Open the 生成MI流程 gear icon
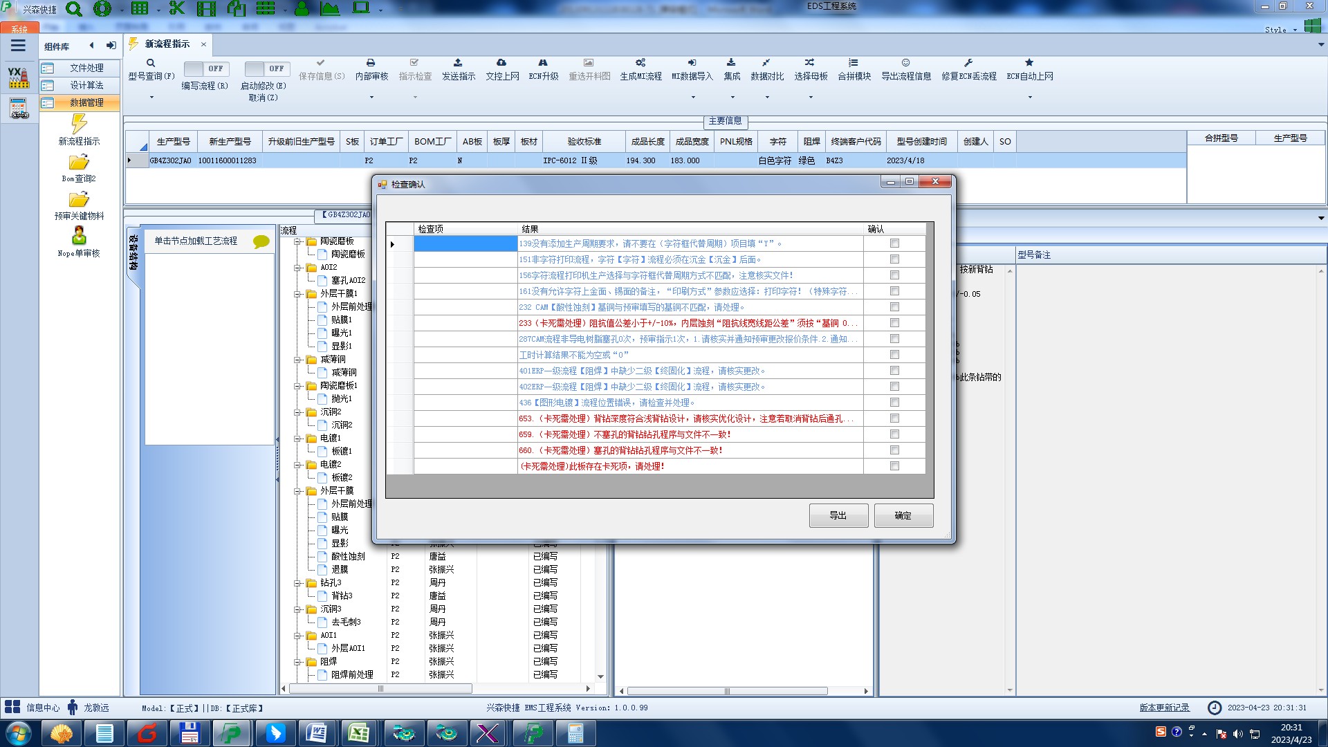Image resolution: width=1328 pixels, height=747 pixels. pyautogui.click(x=640, y=63)
